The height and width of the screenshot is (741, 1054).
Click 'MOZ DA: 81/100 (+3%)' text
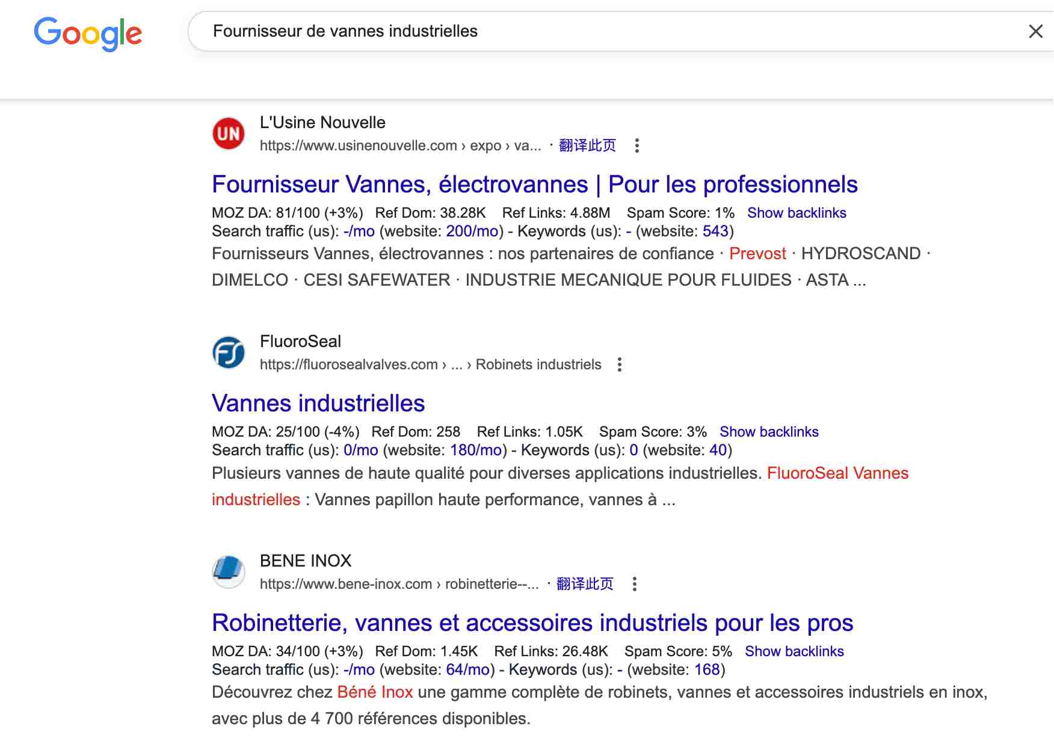point(288,213)
